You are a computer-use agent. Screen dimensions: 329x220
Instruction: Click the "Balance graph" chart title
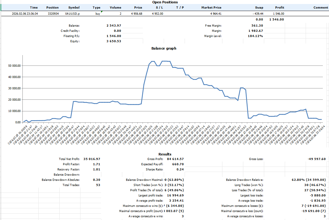(x=164, y=48)
